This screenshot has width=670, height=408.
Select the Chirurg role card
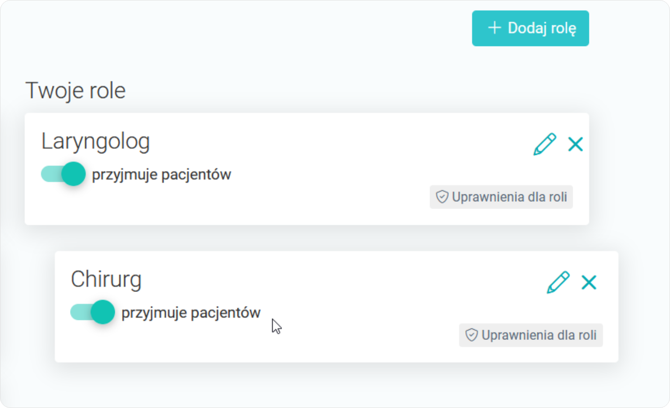pos(336,307)
